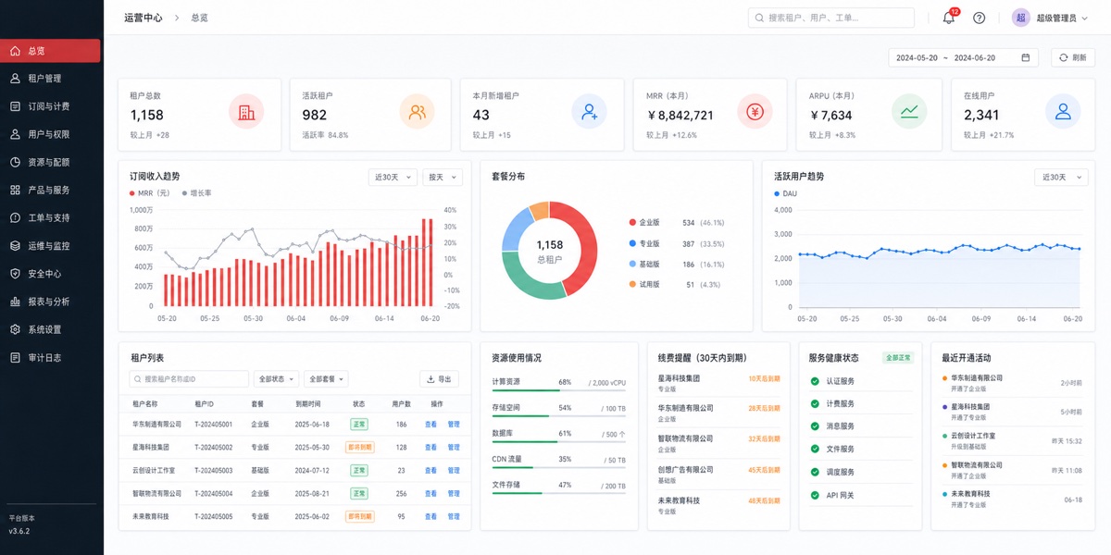Image resolution: width=1111 pixels, height=555 pixels.
Task: Click the 超级管理员 avatar
Action: click(x=1020, y=18)
